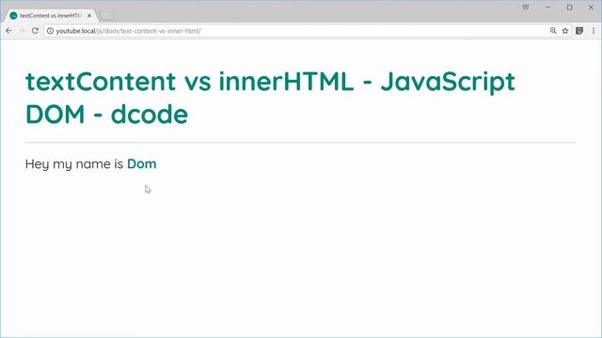
Task: Select the textContent vs innerHTML tab
Action: (50, 16)
